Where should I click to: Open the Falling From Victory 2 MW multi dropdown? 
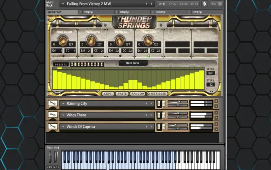63,4
